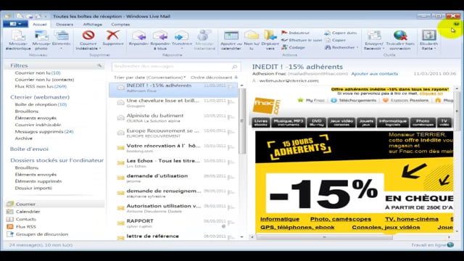Click the Envoyer/Recevoir icon

click(x=374, y=36)
